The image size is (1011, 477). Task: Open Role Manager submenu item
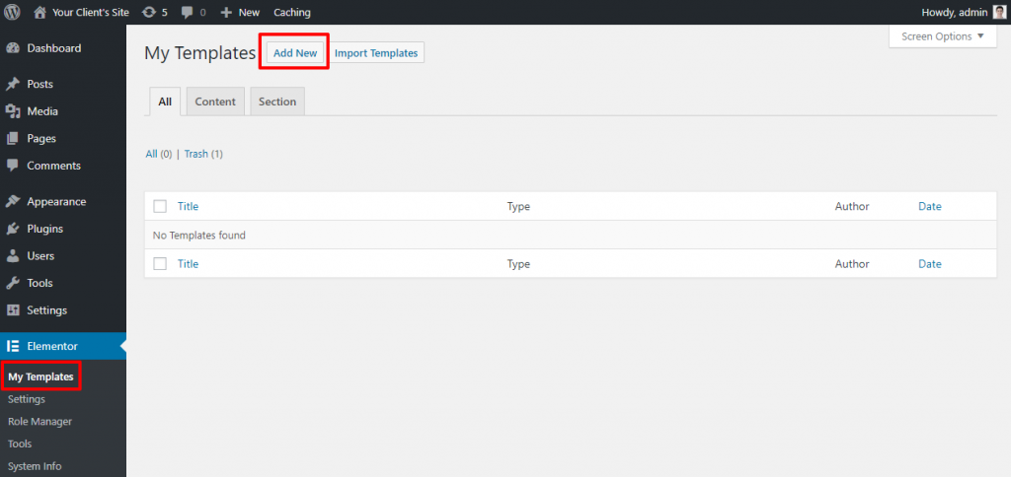pos(39,422)
